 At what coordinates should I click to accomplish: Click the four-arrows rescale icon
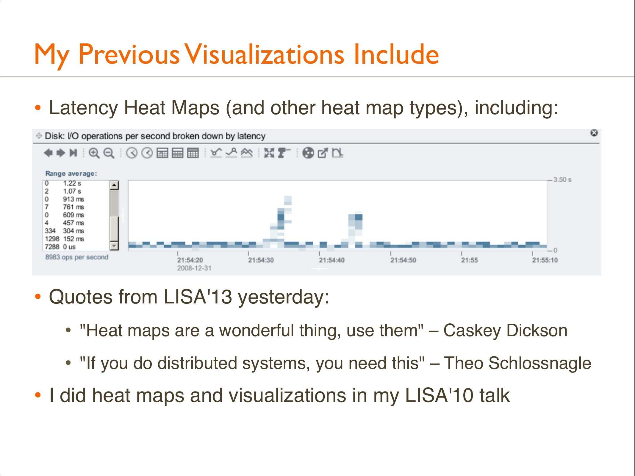pos(269,153)
